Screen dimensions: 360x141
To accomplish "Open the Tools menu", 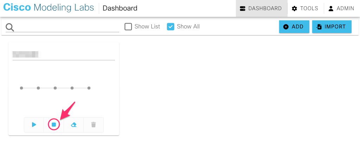I will pos(306,8).
